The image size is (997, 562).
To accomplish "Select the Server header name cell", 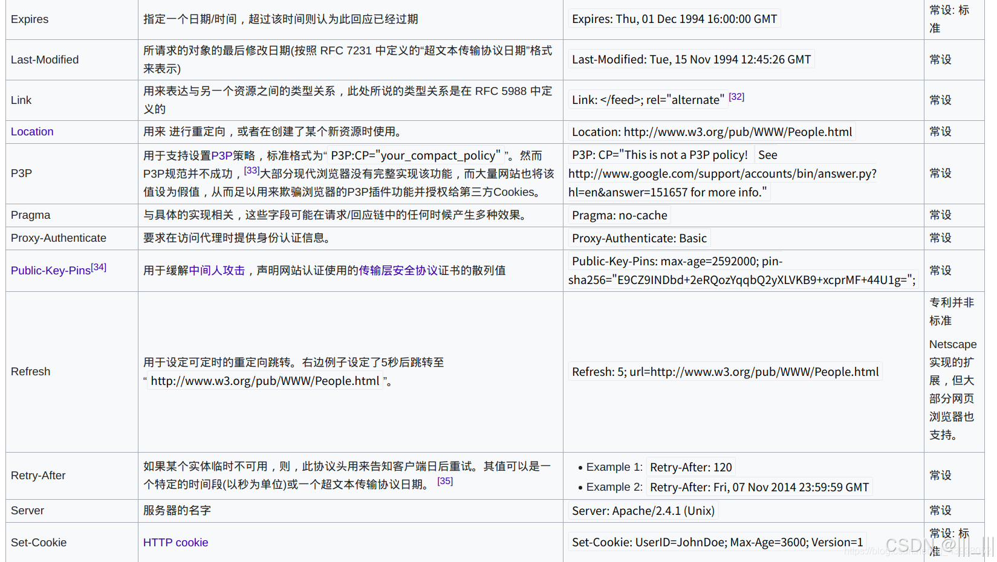I will pyautogui.click(x=72, y=511).
